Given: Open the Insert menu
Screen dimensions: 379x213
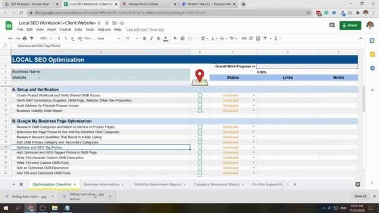Looking at the screenshot, I should (x=52, y=30).
